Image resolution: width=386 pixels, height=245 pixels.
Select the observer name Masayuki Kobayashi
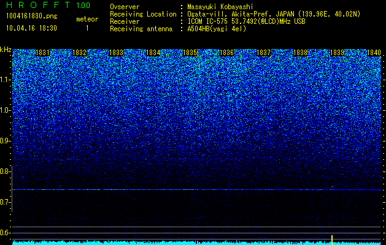(220, 7)
